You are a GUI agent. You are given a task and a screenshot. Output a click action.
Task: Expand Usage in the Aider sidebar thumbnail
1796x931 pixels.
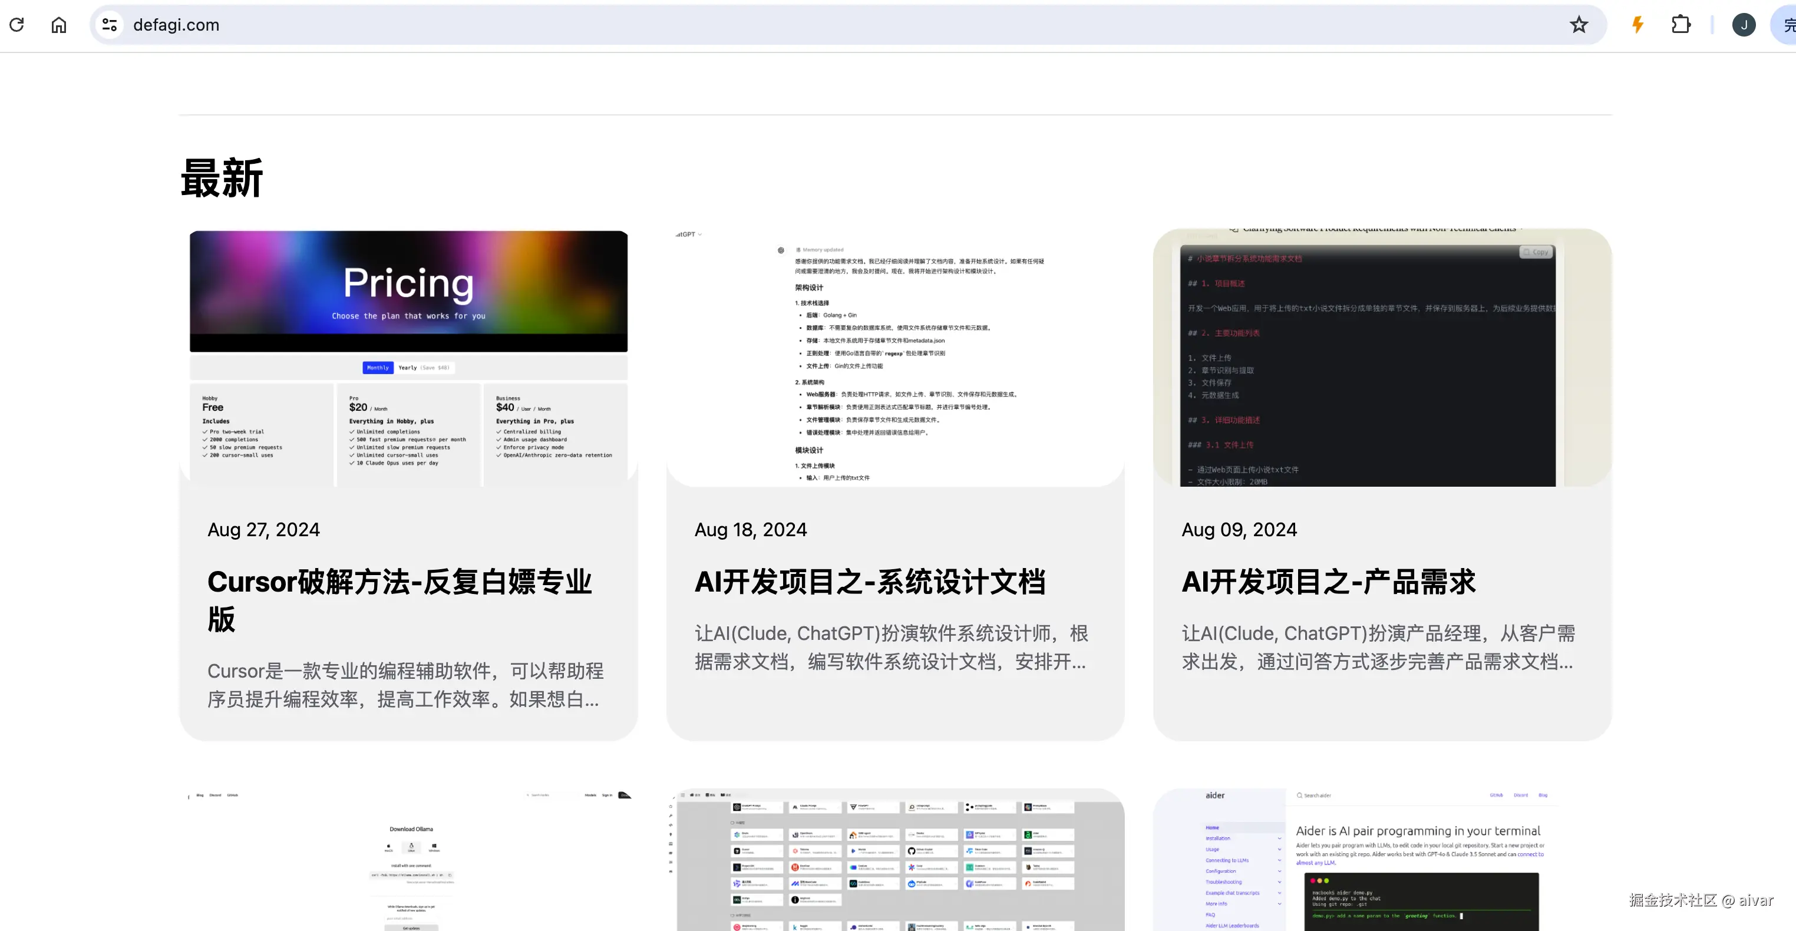(1213, 850)
